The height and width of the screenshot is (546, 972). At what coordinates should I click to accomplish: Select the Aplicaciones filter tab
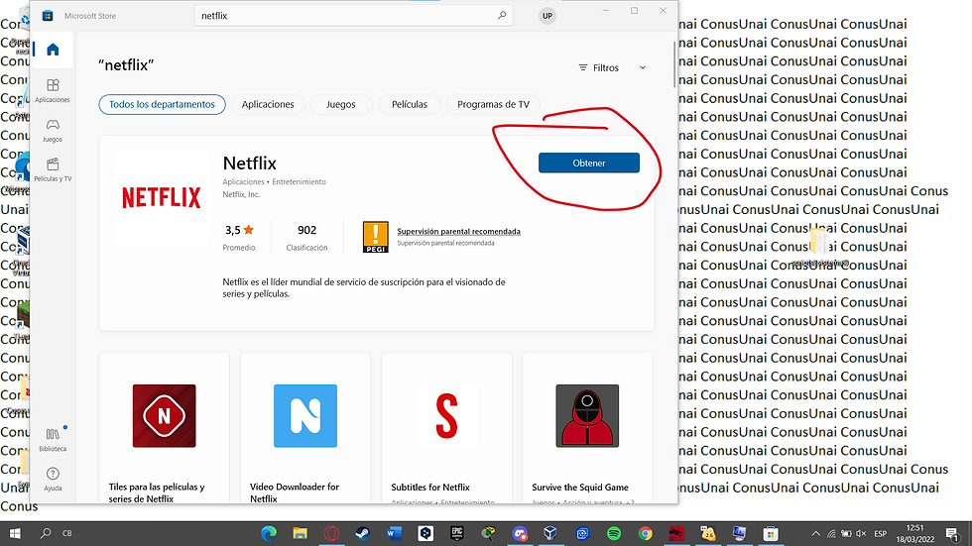[x=268, y=105]
